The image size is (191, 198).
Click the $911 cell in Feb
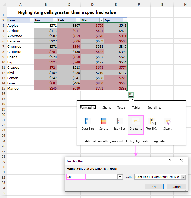click(69, 31)
